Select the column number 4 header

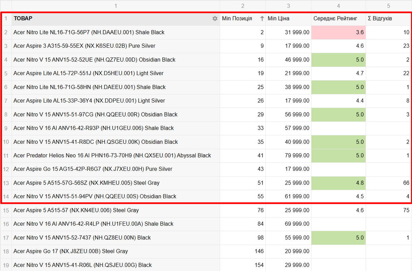point(339,6)
